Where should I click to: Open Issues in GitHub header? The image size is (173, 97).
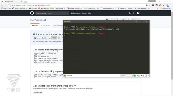pos(84,13)
